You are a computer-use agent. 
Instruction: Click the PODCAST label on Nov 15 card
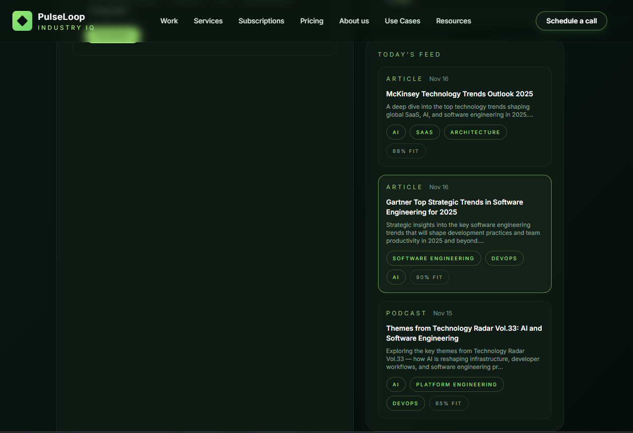pos(406,313)
